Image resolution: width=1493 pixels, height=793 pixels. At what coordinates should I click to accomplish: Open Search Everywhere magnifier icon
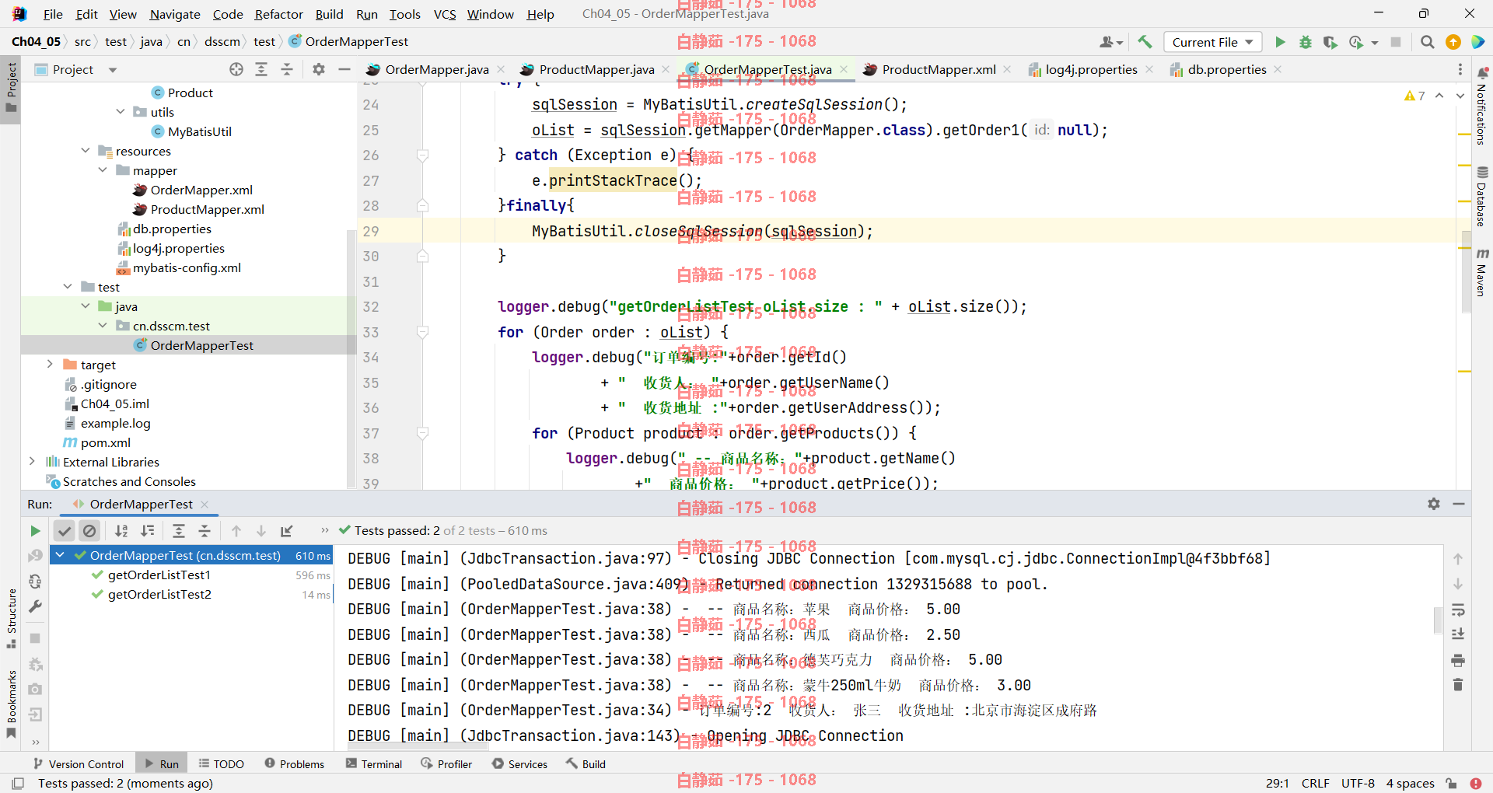click(x=1427, y=42)
